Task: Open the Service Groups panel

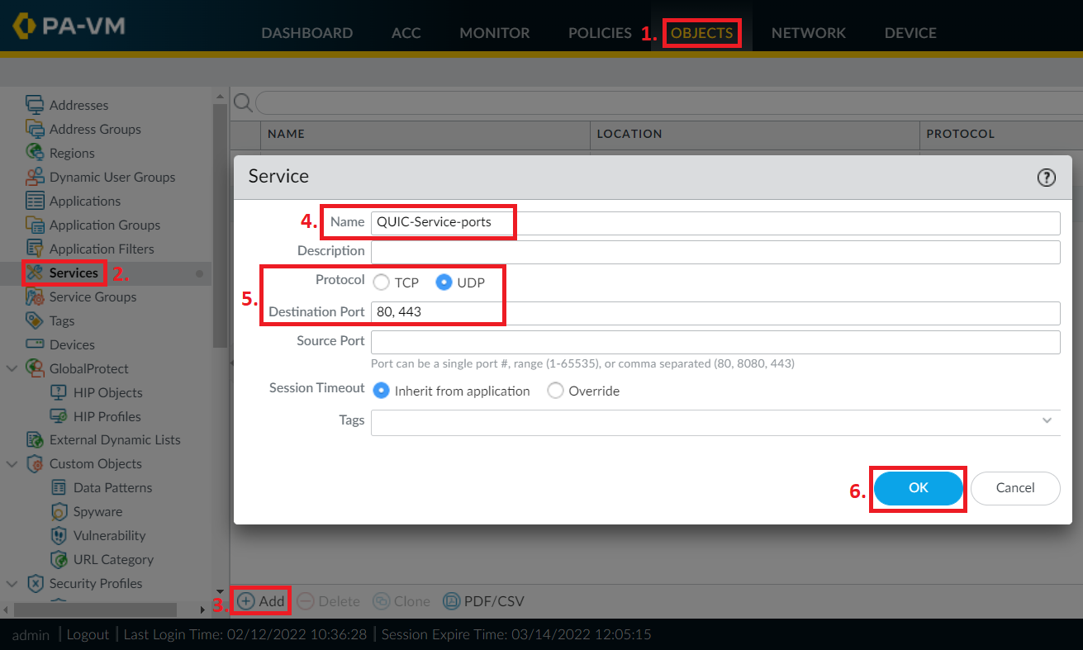Action: [x=93, y=297]
